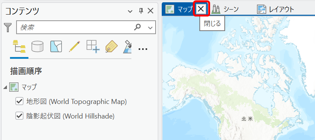Toggle auto-hide pin on コンテンツ pane

tap(141, 11)
